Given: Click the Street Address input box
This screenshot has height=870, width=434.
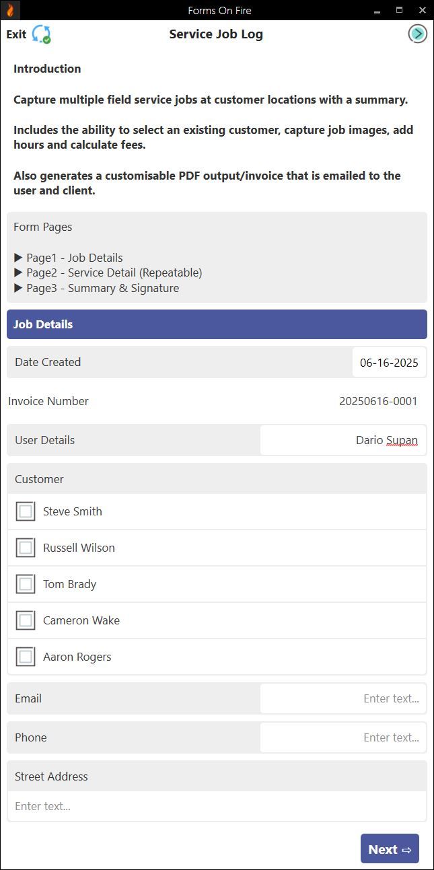Looking at the screenshot, I should 217,805.
